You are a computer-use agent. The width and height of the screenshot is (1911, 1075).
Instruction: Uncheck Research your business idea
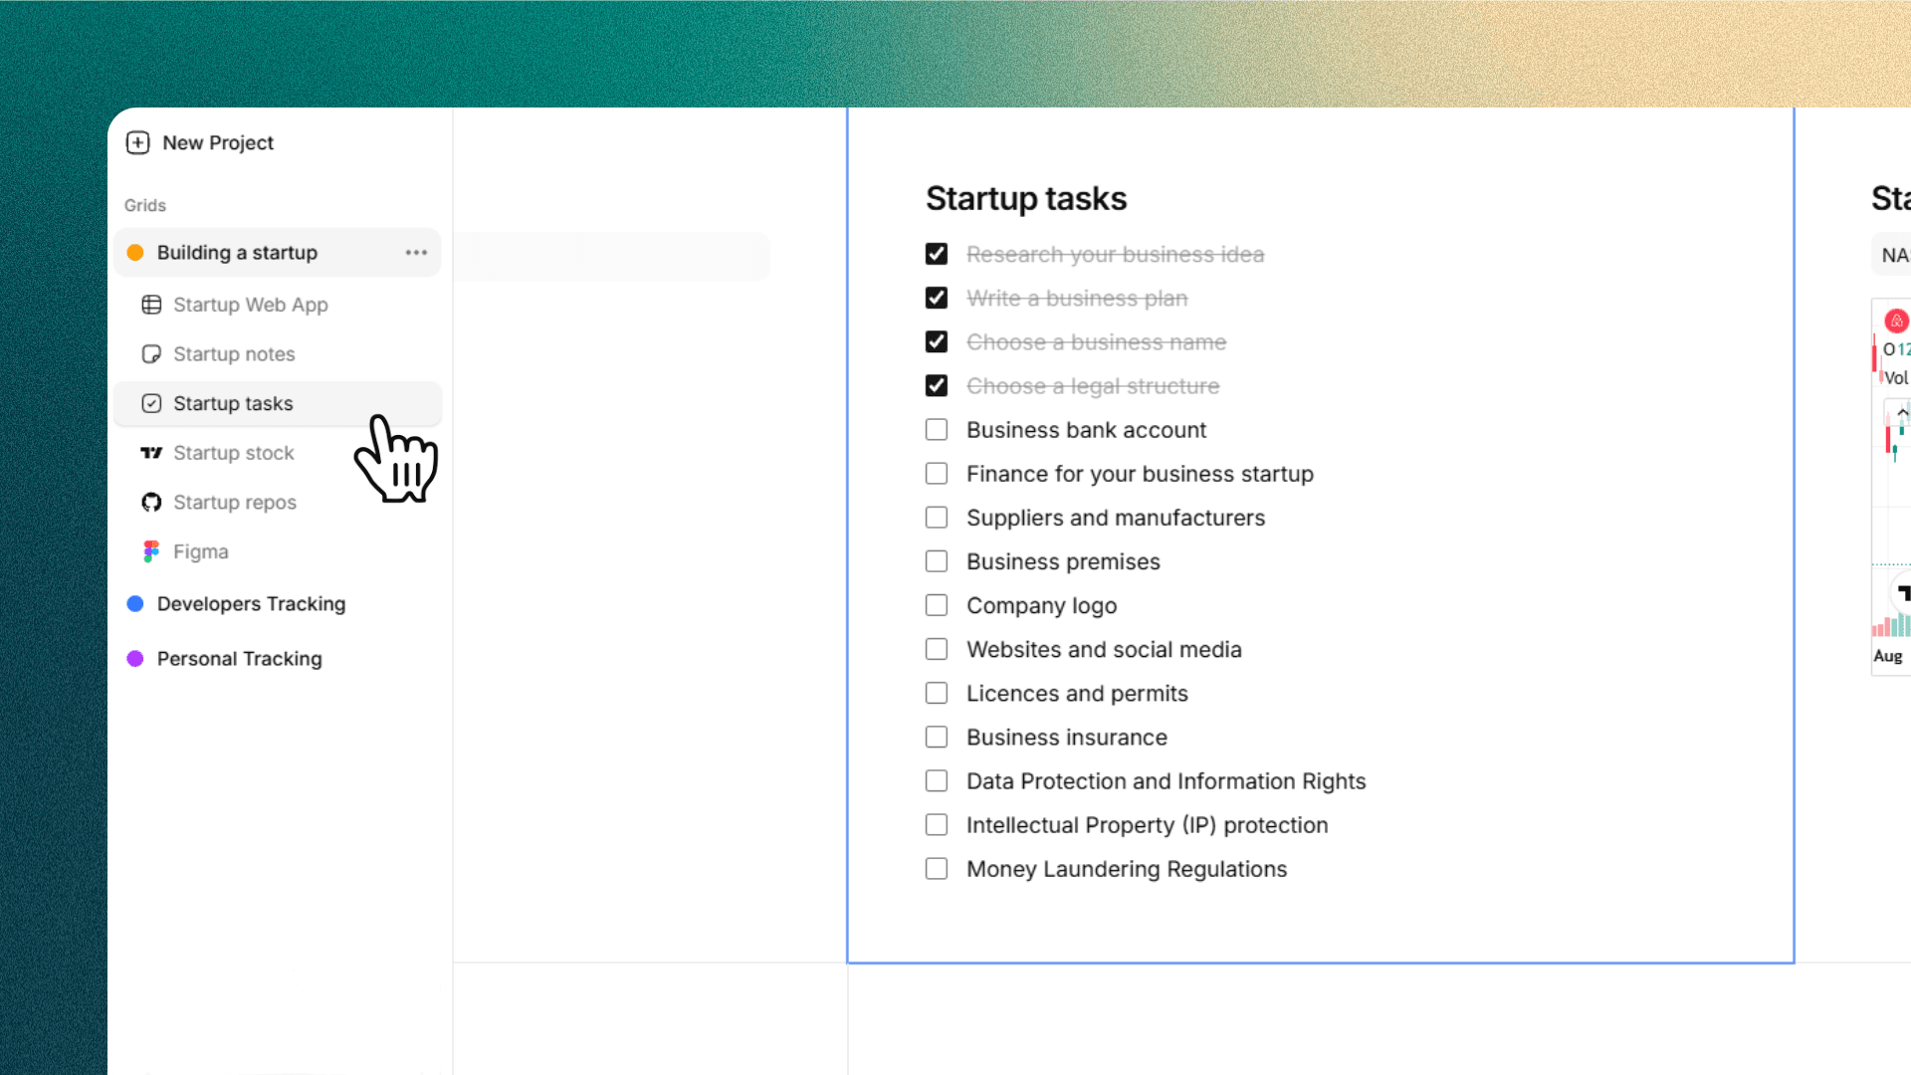[x=937, y=254]
